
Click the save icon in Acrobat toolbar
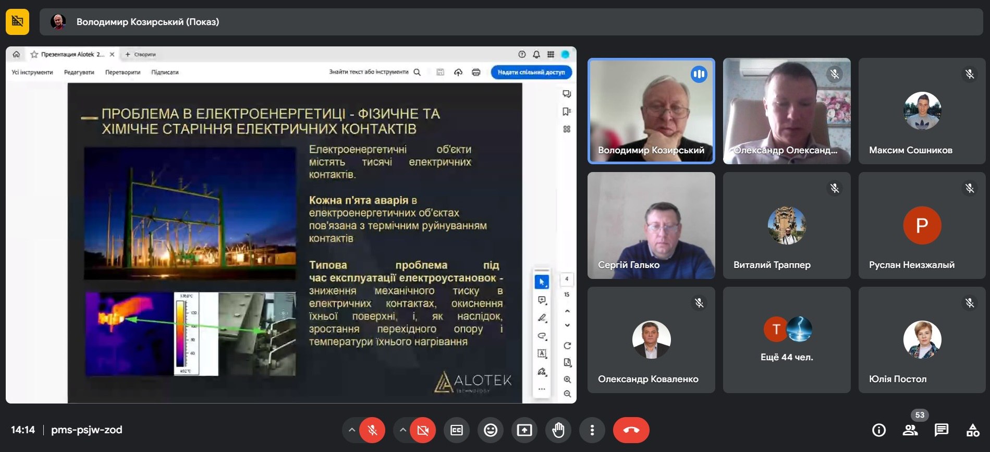click(x=440, y=72)
